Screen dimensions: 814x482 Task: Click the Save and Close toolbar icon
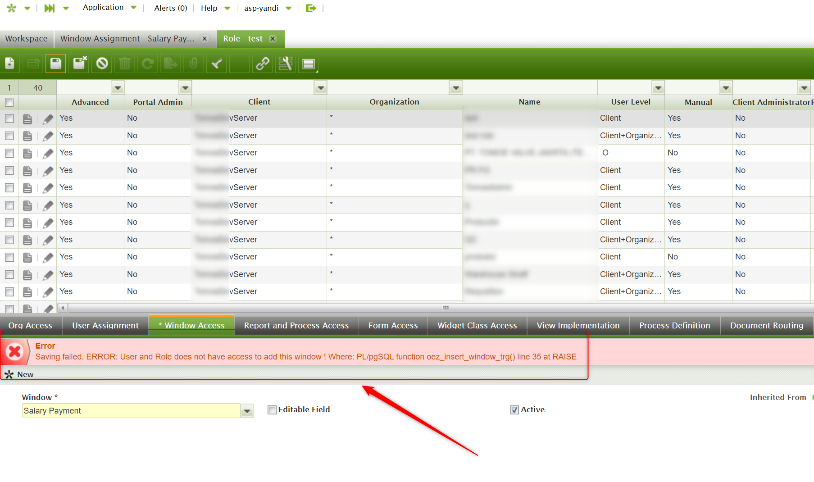[80, 64]
